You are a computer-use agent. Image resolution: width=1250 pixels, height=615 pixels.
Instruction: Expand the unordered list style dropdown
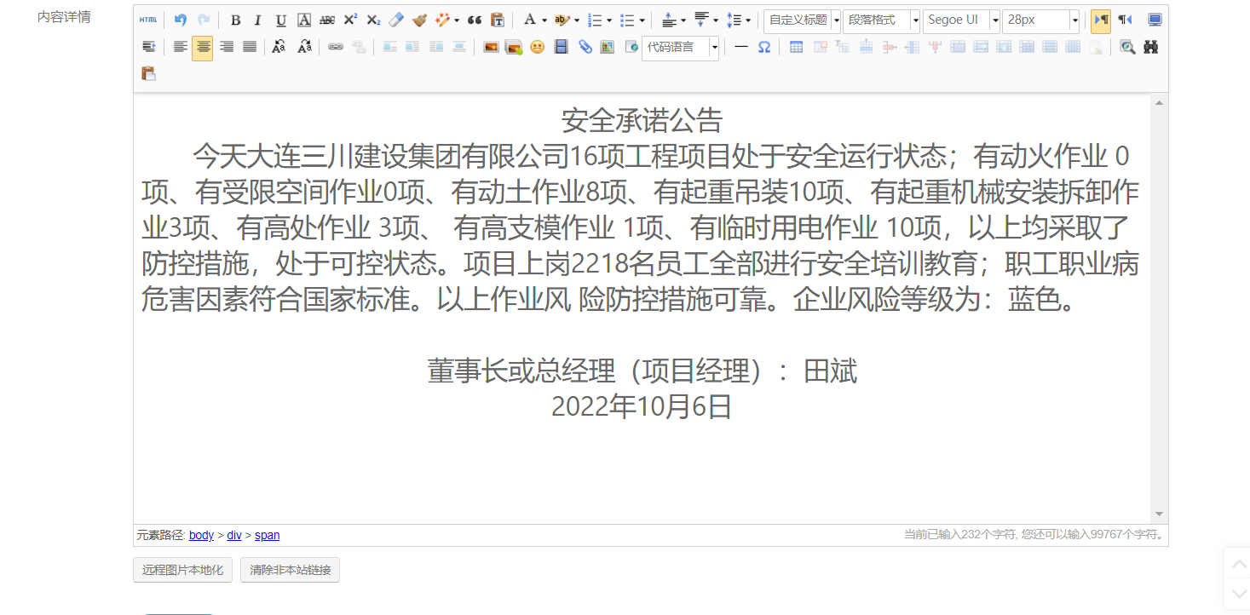click(x=641, y=20)
